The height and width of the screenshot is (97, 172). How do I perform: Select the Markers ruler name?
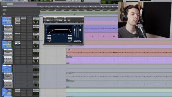pyautogui.click(x=4, y=15)
